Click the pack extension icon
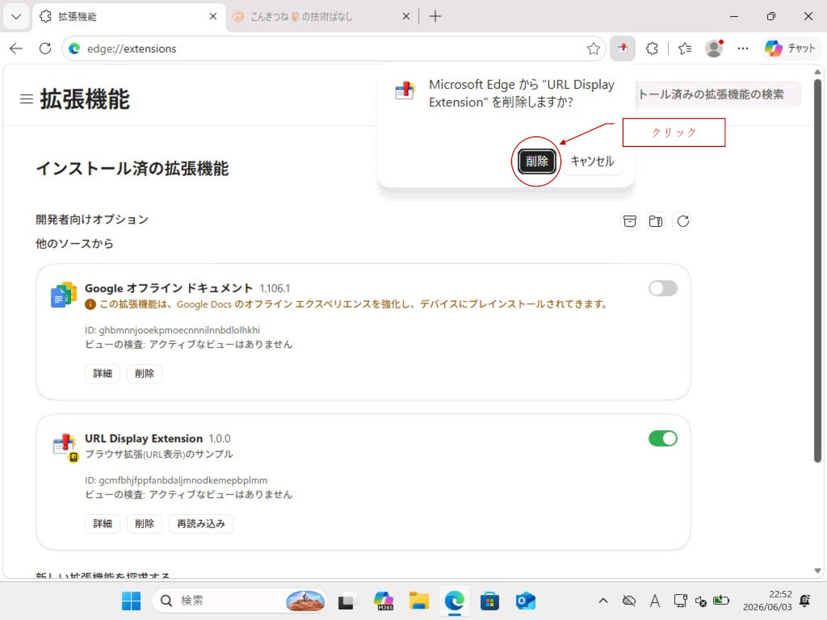This screenshot has width=827, height=620. click(630, 221)
